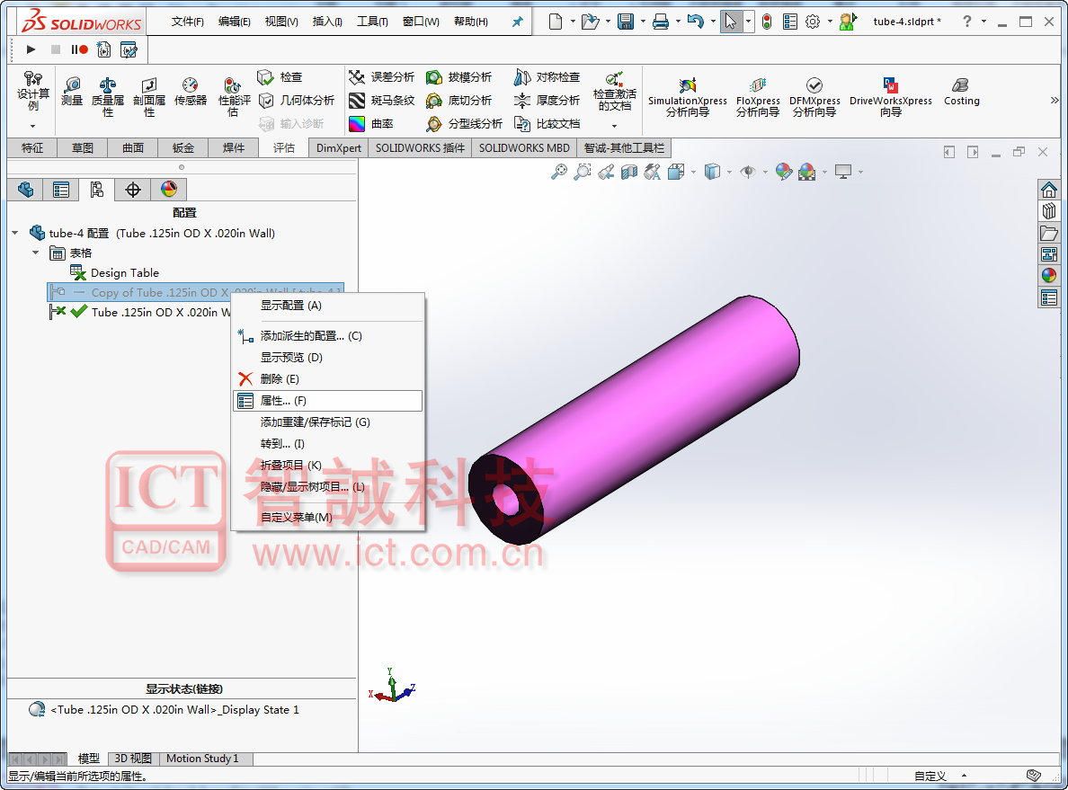Open Thickness Analysis (厚度分析)
The height and width of the screenshot is (790, 1068).
tap(547, 101)
